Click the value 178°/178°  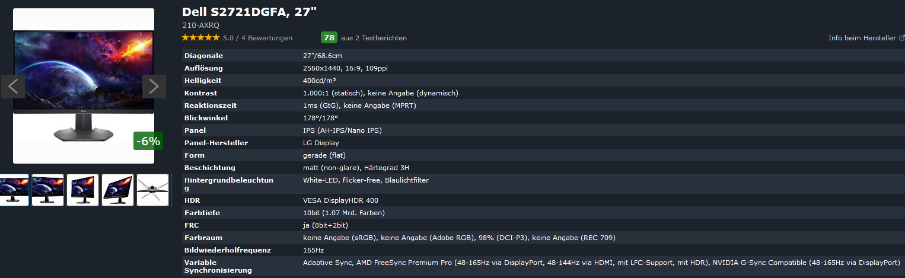320,118
